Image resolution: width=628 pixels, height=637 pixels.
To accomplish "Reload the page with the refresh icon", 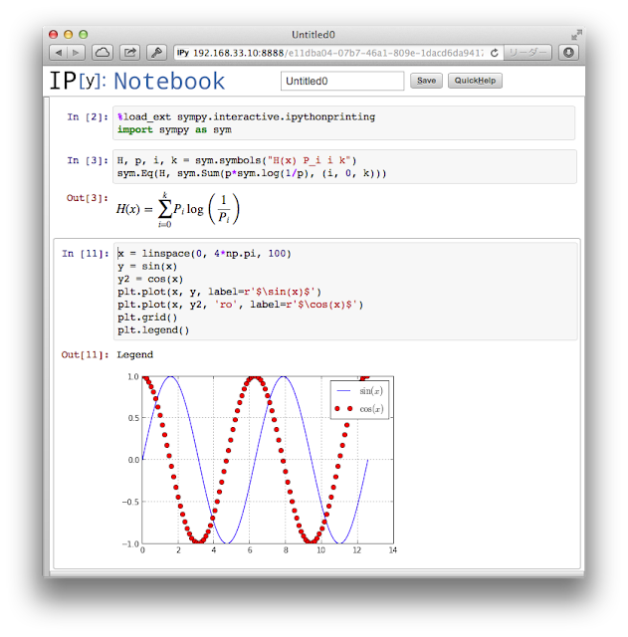I will point(495,53).
